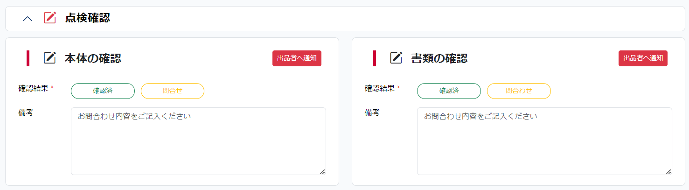Click the resize grip of 本体の確認 textarea

322,172
